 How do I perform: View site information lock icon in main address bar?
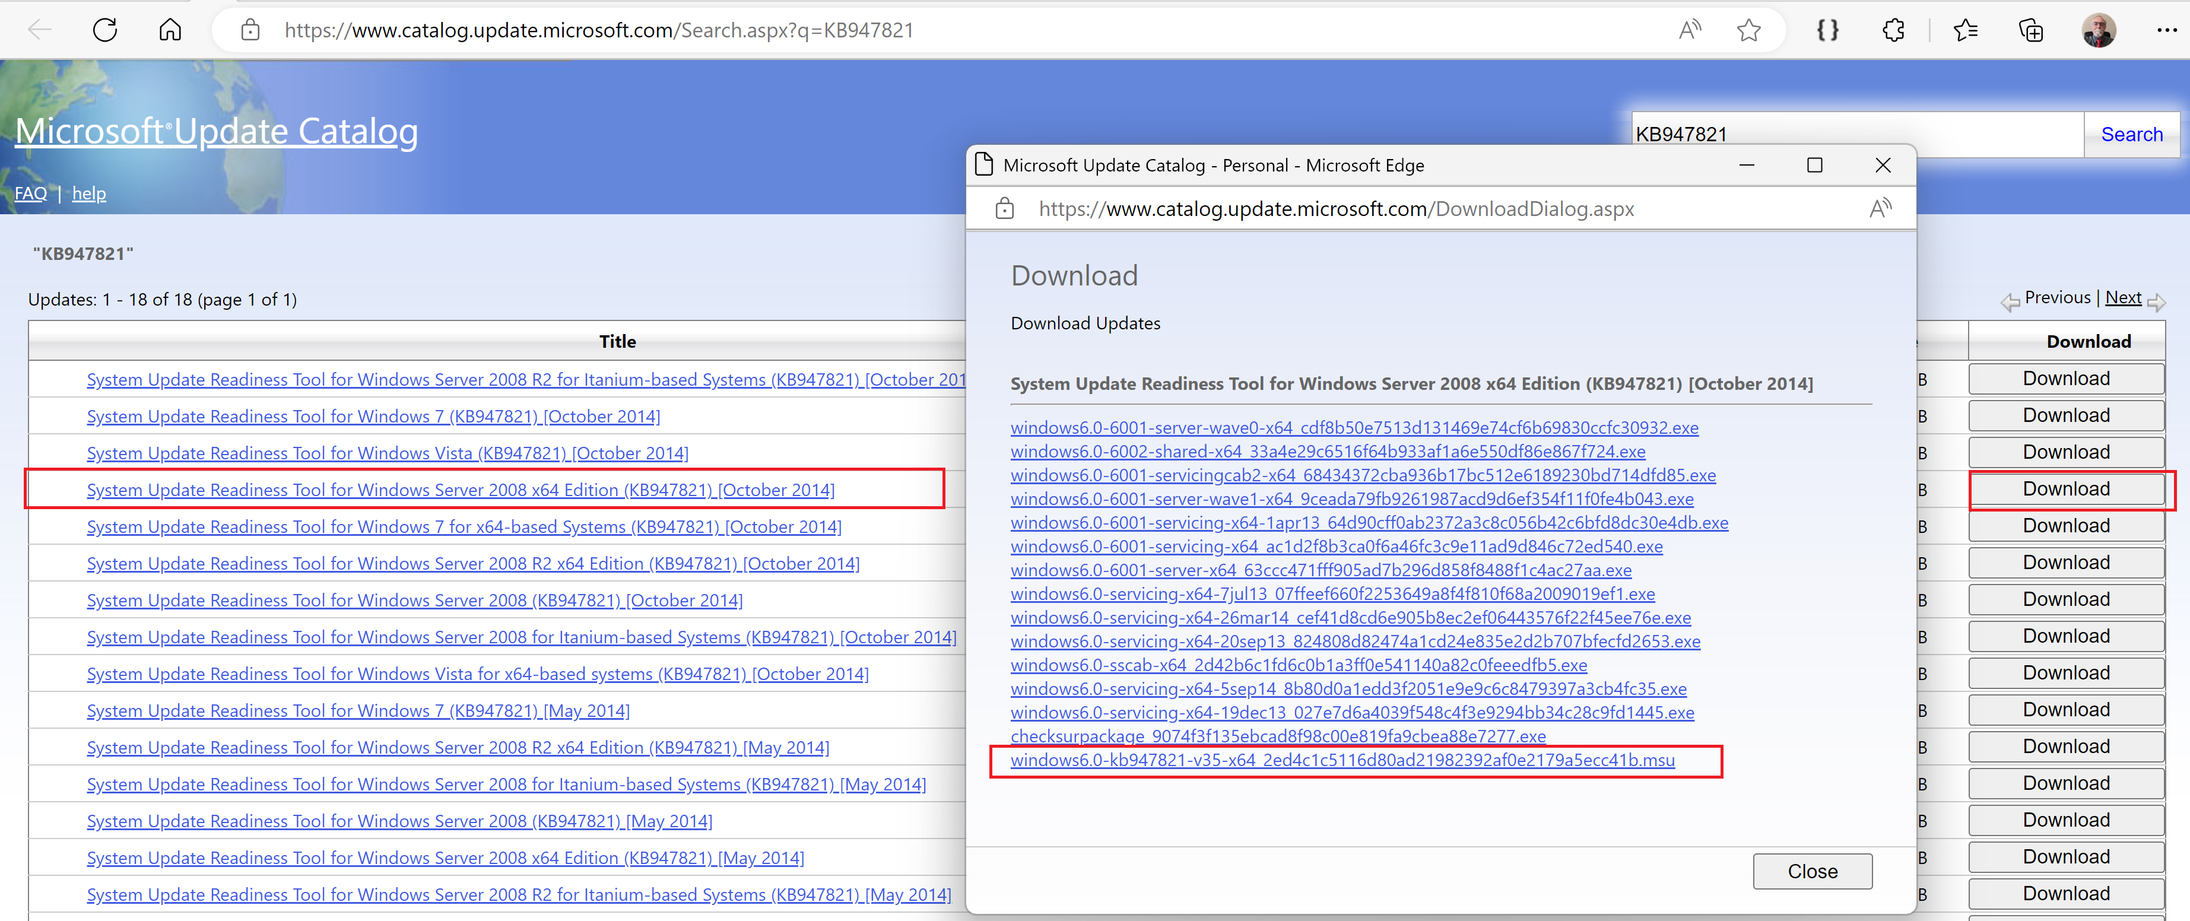tap(250, 31)
